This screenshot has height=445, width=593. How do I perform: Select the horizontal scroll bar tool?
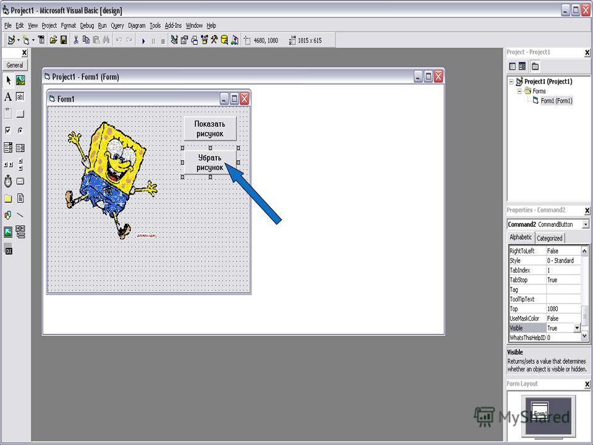[8, 164]
